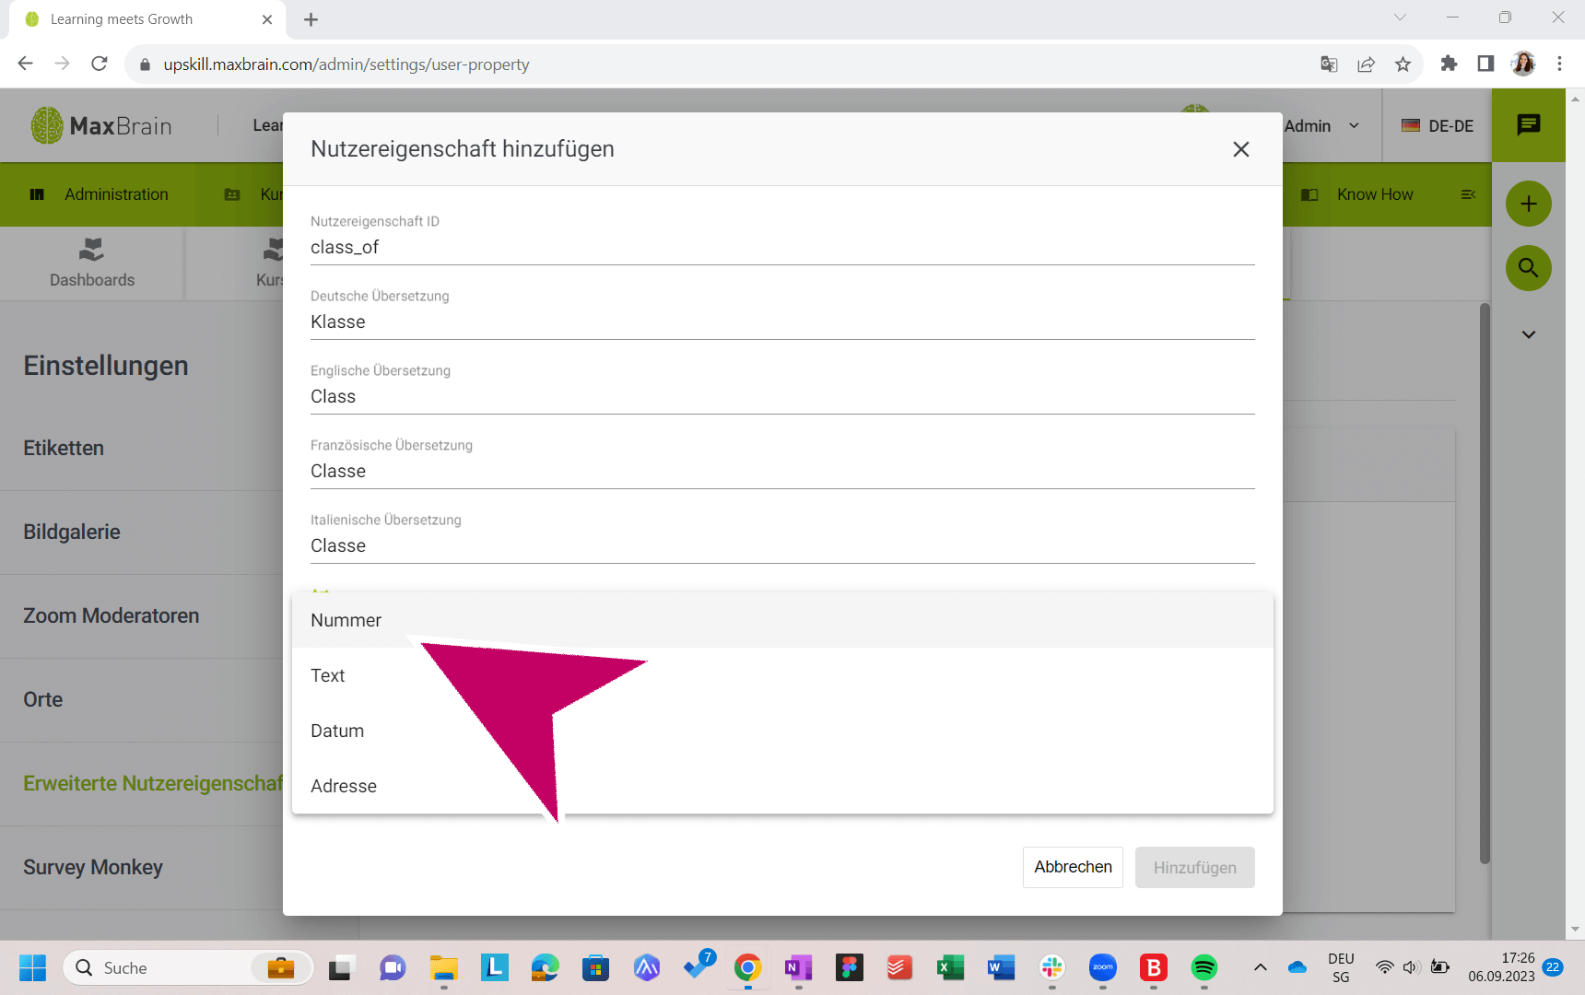Screen dimensions: 1585x995
Task: Open OneNote from the taskbar
Action: pyautogui.click(x=798, y=967)
